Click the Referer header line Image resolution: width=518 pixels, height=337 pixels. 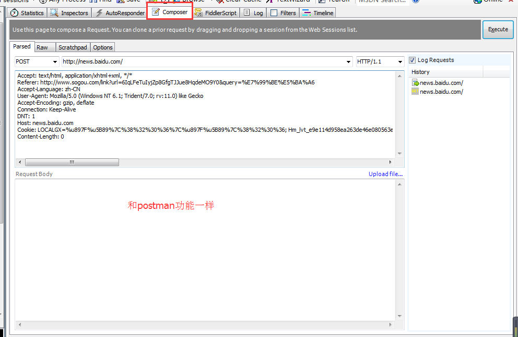(166, 82)
